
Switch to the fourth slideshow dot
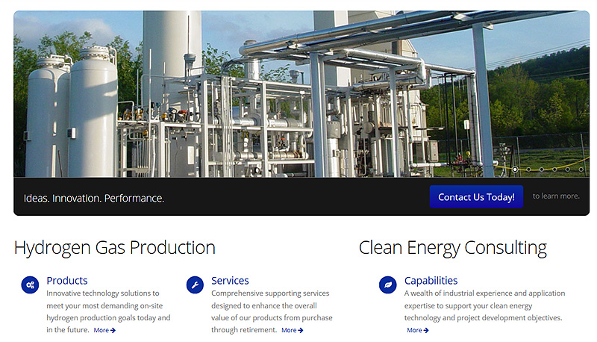pos(554,170)
